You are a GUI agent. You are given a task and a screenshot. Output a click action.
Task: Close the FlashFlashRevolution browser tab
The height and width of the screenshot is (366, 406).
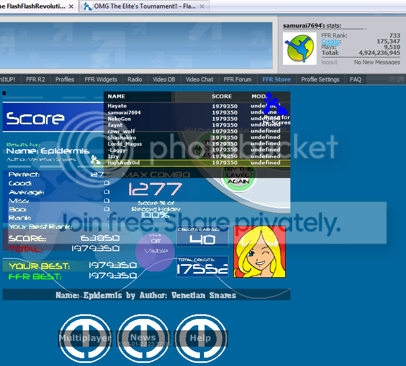point(71,6)
